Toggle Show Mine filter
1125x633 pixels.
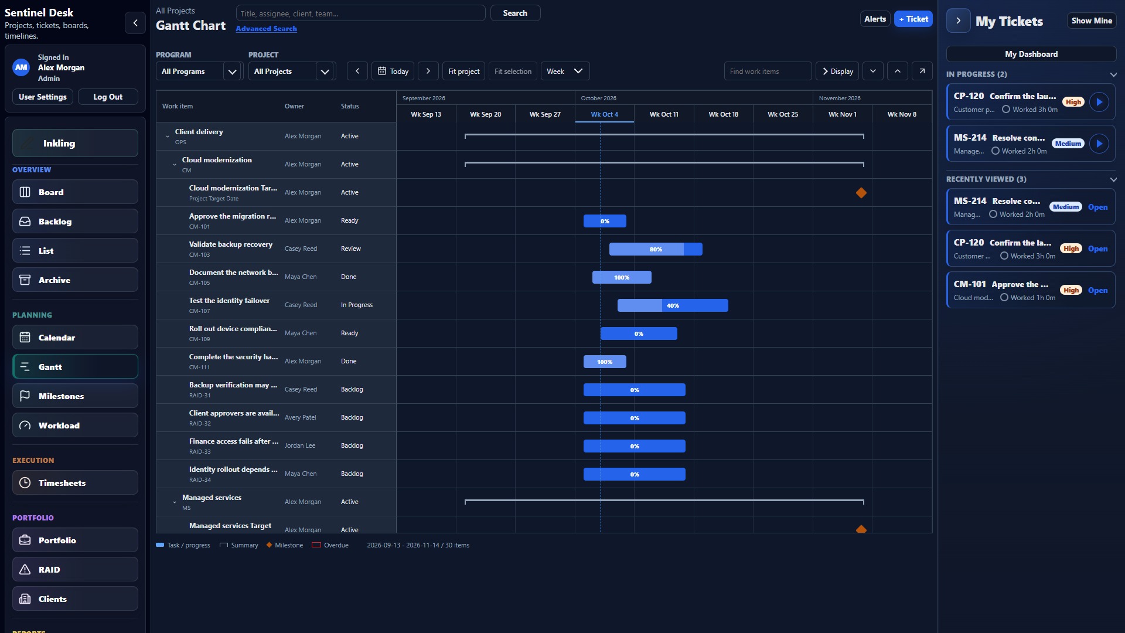[x=1092, y=21]
